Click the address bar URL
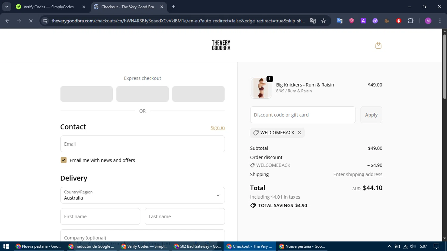 pos(178,21)
